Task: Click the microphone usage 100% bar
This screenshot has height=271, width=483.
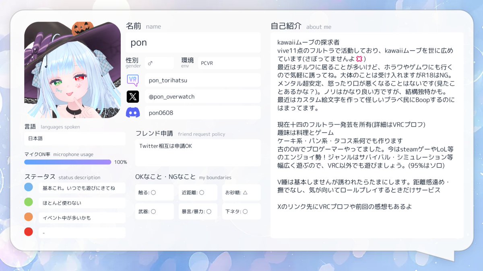Action: 68,162
